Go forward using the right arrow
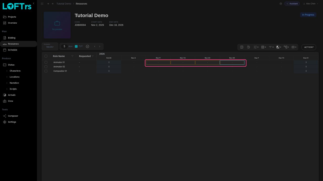 coord(52,4)
